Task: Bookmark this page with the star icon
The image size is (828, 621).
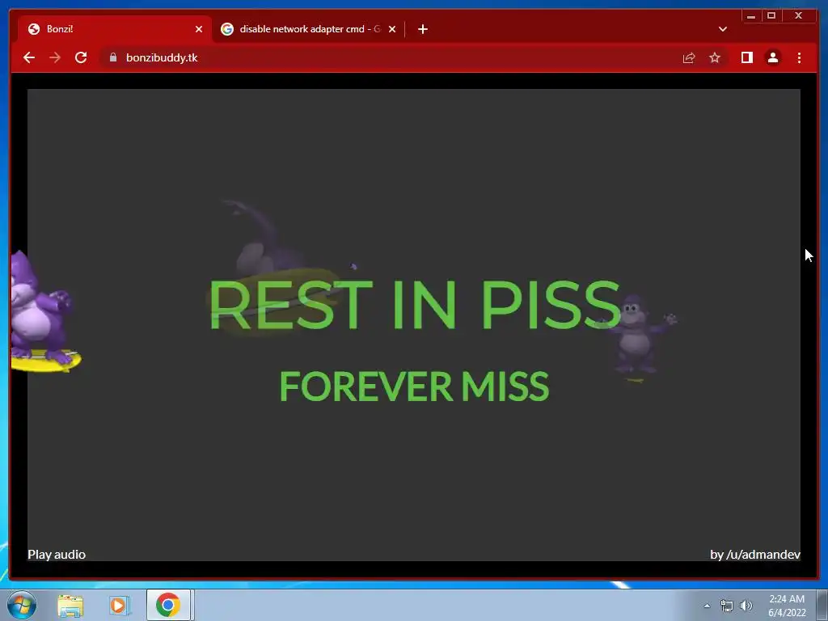Action: point(715,57)
